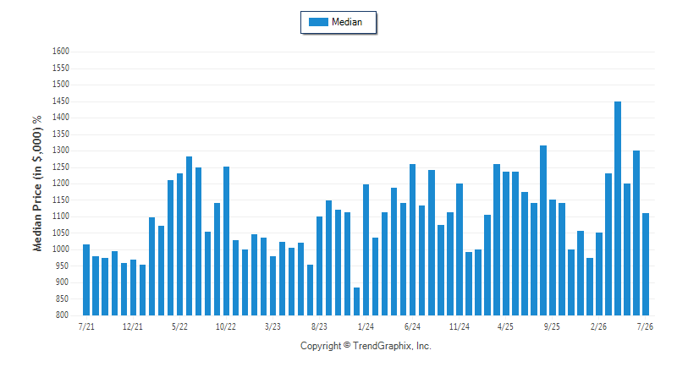This screenshot has width=677, height=367.
Task: Click the blue Median legend swatch
Action: (x=319, y=22)
